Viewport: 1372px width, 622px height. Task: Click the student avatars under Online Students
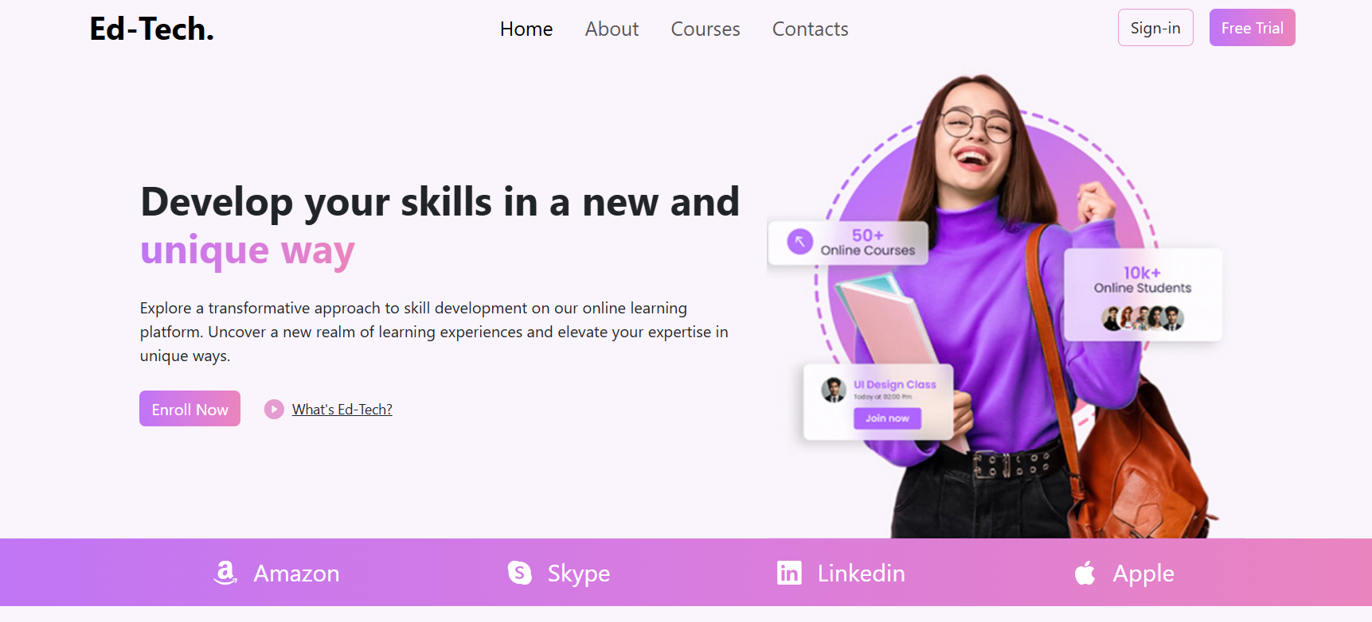pyautogui.click(x=1143, y=319)
